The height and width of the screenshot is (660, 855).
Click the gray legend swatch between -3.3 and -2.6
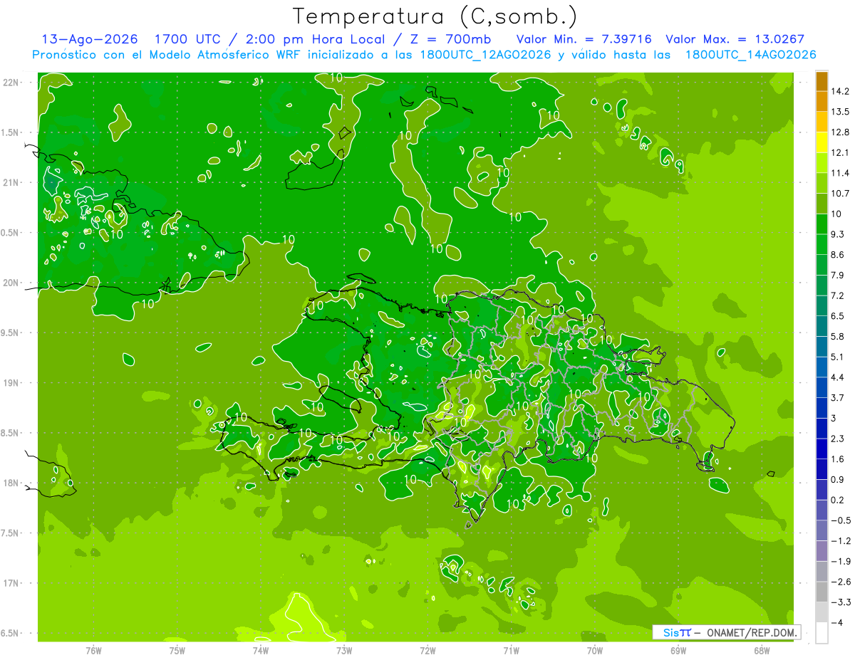[x=822, y=592]
